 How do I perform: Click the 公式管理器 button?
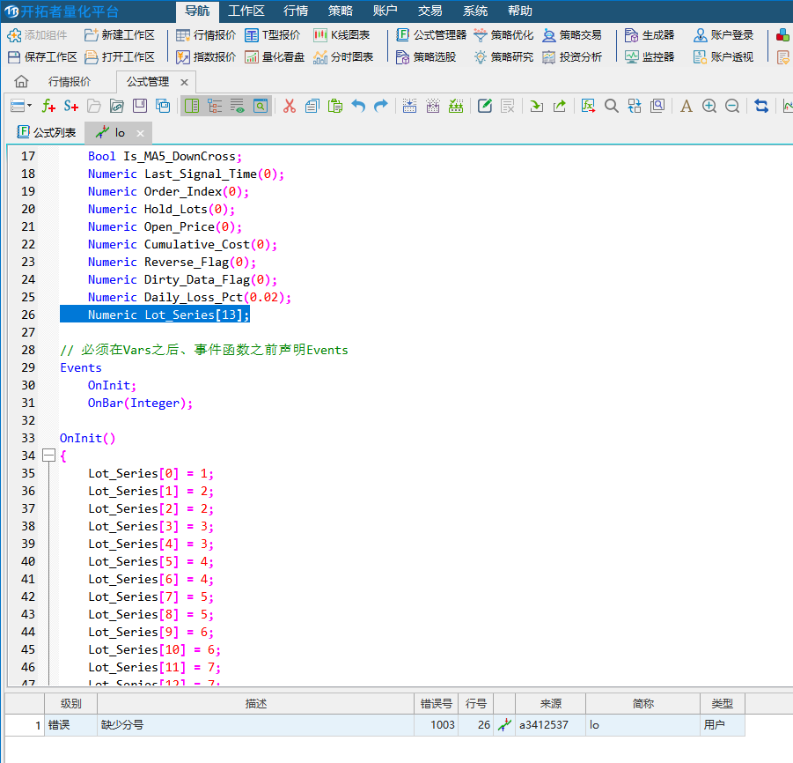click(431, 35)
